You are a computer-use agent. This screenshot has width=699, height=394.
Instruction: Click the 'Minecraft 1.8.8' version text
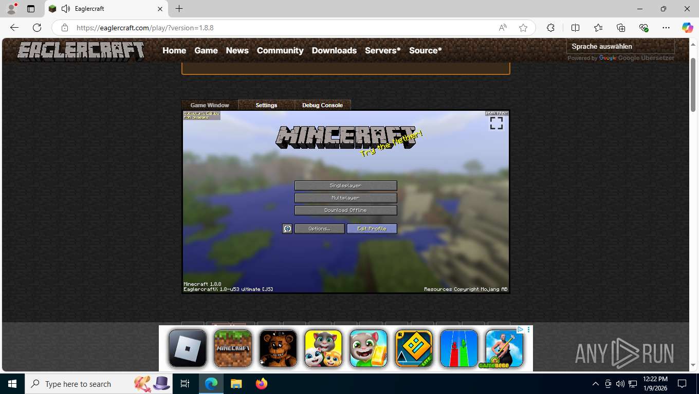pos(203,284)
